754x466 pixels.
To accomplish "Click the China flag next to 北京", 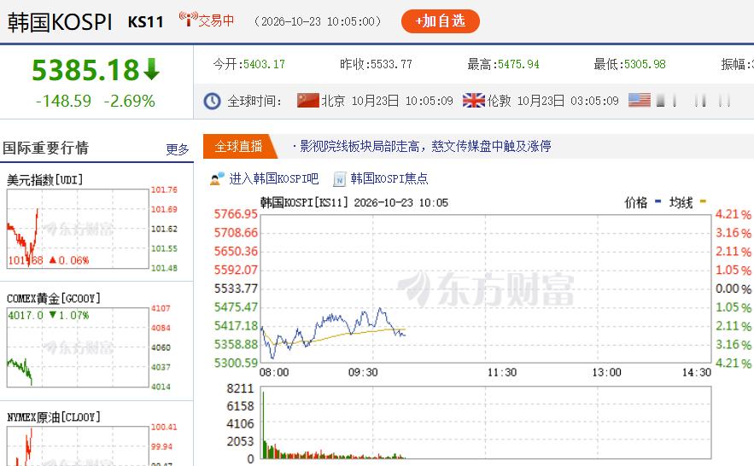I will click(x=307, y=101).
